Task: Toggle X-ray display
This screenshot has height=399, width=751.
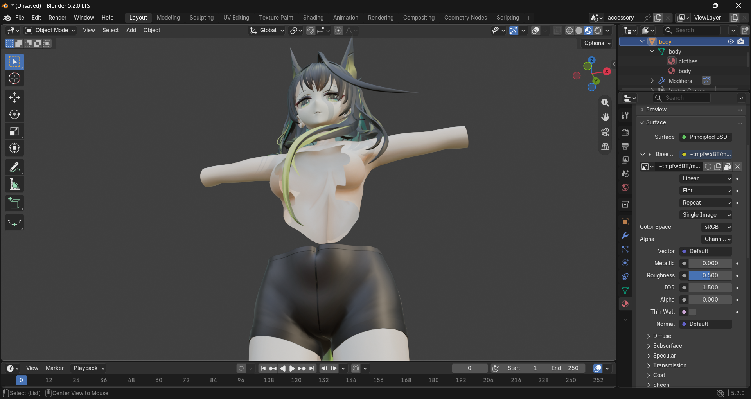Action: point(557,31)
